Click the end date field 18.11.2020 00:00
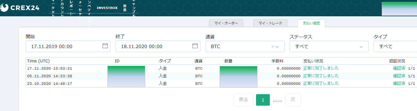This screenshot has height=111, width=417. coord(158,46)
